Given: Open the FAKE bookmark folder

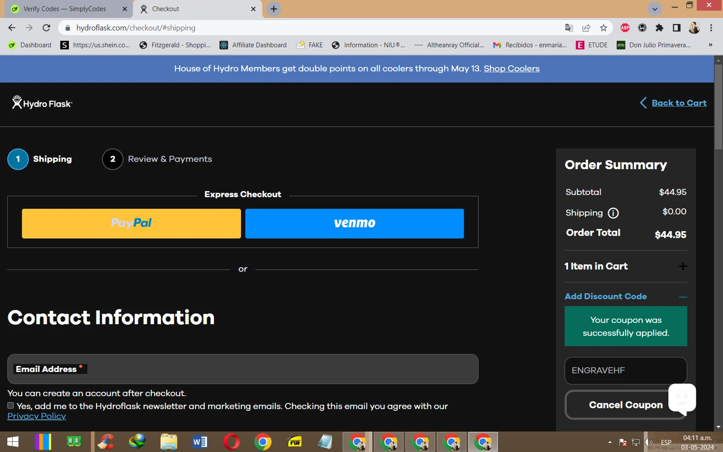Looking at the screenshot, I should tap(309, 45).
